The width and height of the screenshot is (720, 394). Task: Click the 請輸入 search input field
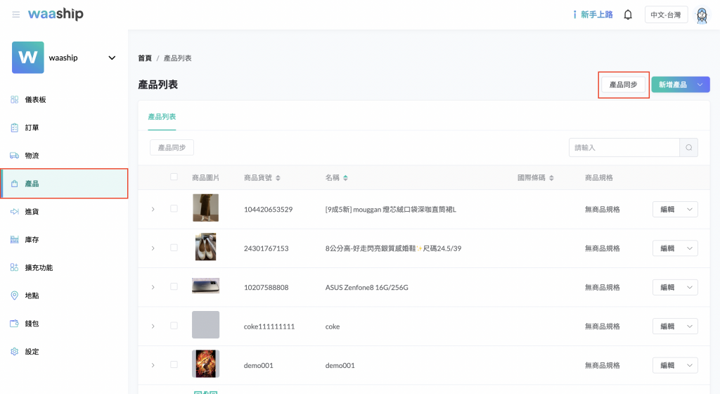[x=624, y=148]
